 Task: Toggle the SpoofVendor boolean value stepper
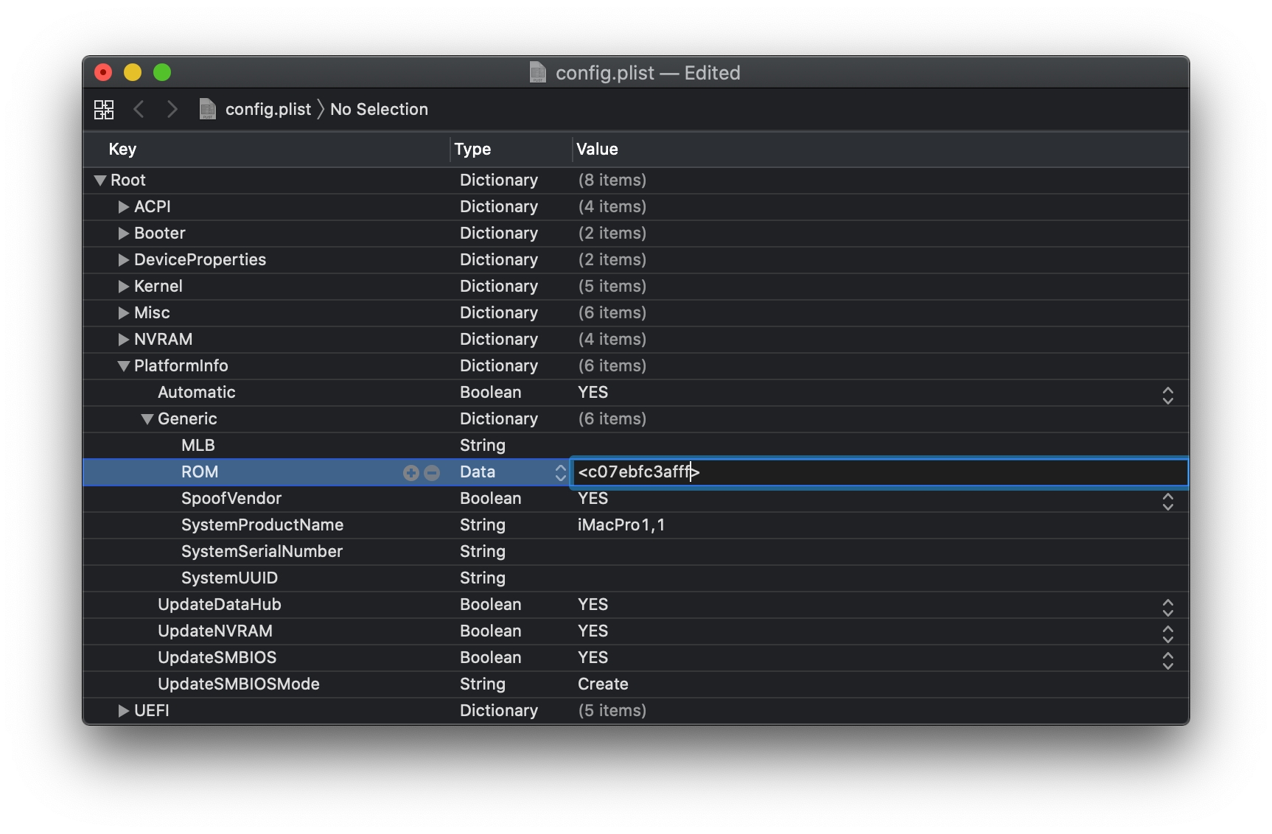pos(1168,502)
